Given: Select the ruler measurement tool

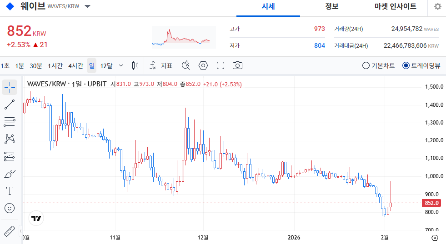Looking at the screenshot, I should click(10, 231).
